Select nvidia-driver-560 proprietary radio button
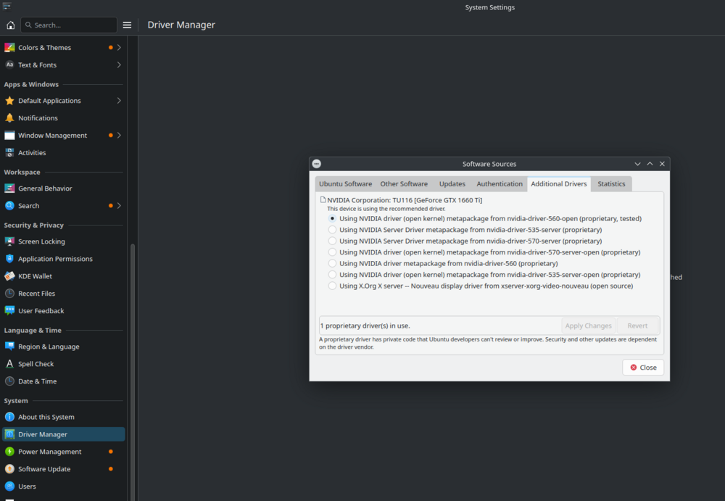This screenshot has width=725, height=501. [x=332, y=263]
